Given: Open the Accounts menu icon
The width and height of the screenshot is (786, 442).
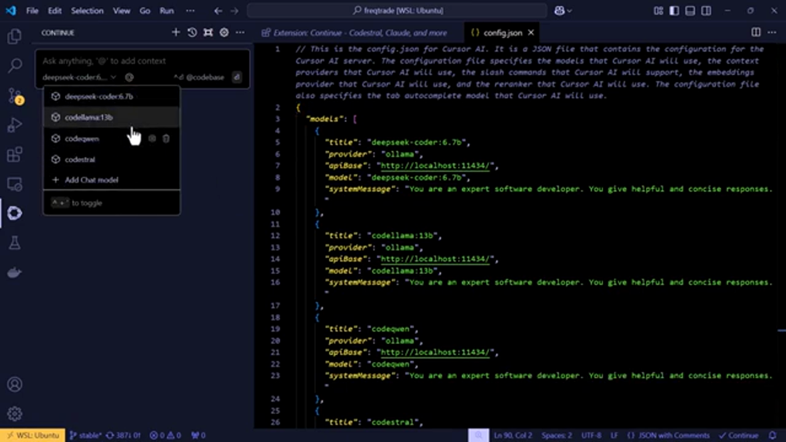Looking at the screenshot, I should click(15, 384).
